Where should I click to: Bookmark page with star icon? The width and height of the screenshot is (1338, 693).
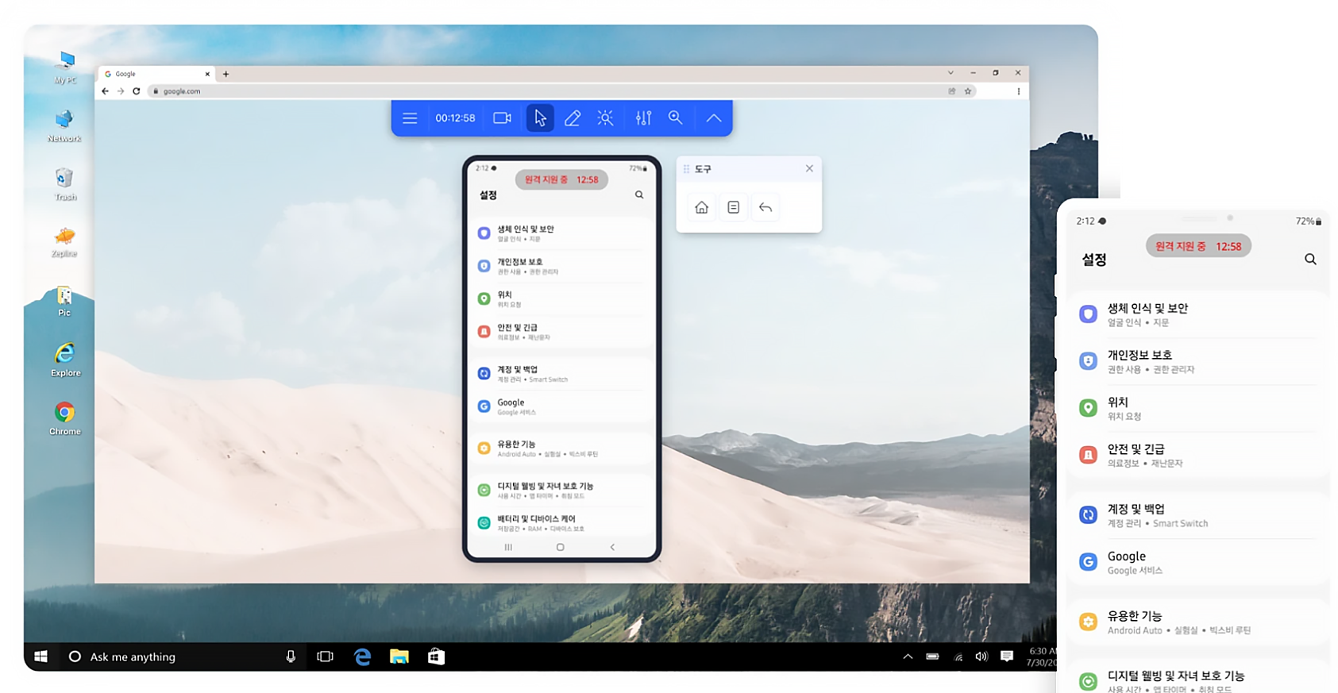pos(968,91)
